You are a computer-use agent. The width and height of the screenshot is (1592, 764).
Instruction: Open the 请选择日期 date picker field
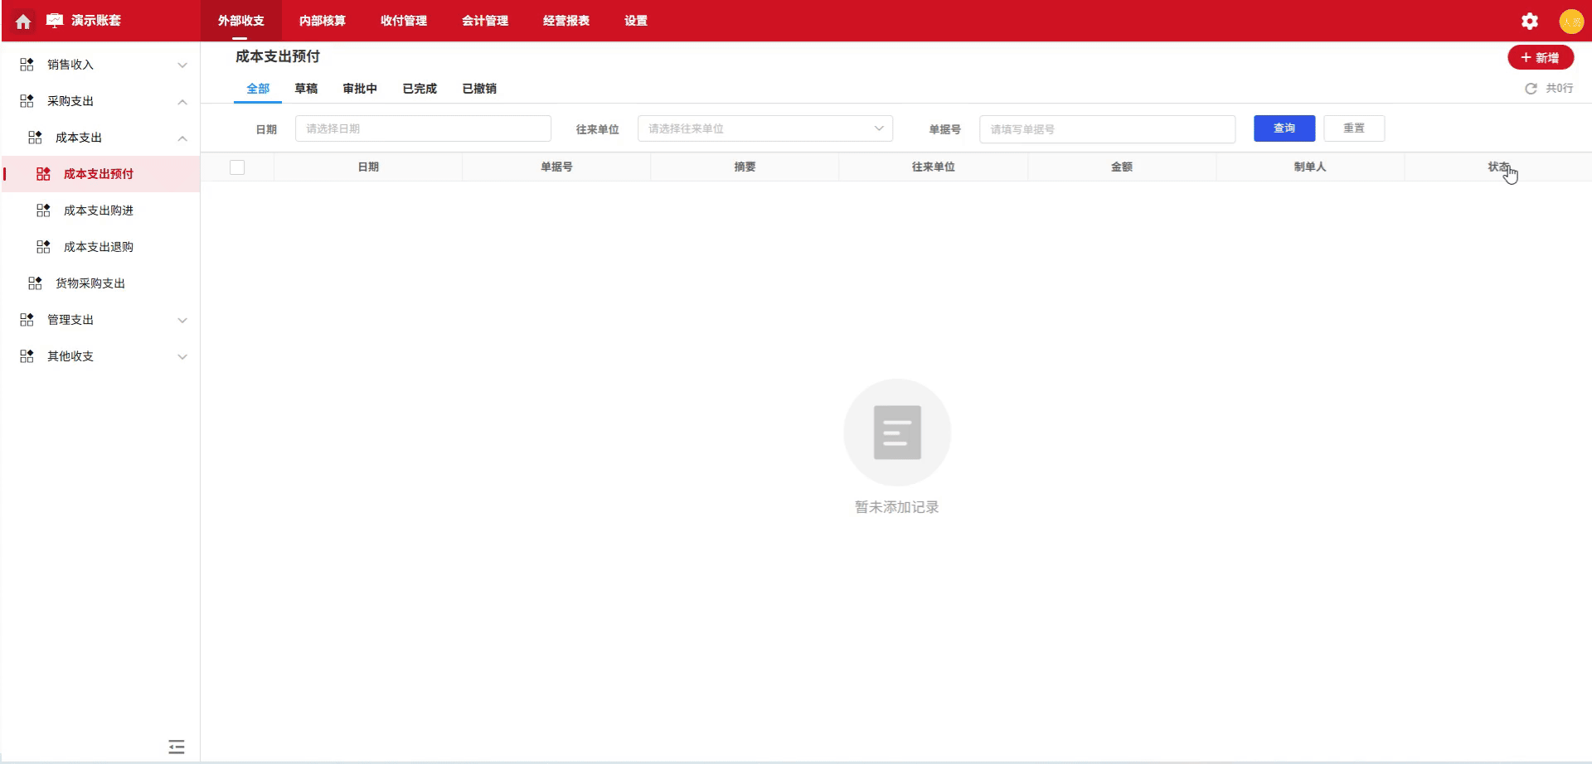tap(423, 128)
